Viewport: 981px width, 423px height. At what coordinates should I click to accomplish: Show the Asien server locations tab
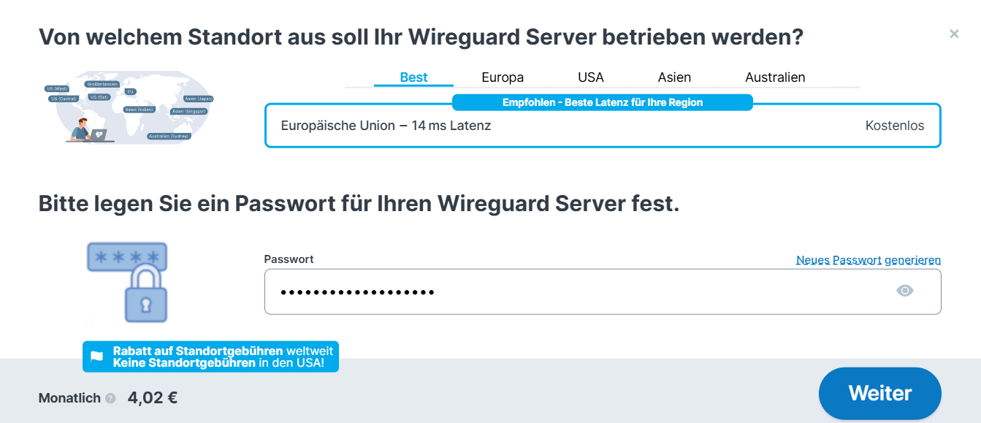[x=673, y=77]
